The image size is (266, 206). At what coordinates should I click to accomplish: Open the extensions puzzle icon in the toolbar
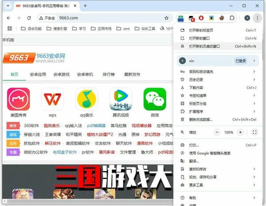tap(232, 18)
